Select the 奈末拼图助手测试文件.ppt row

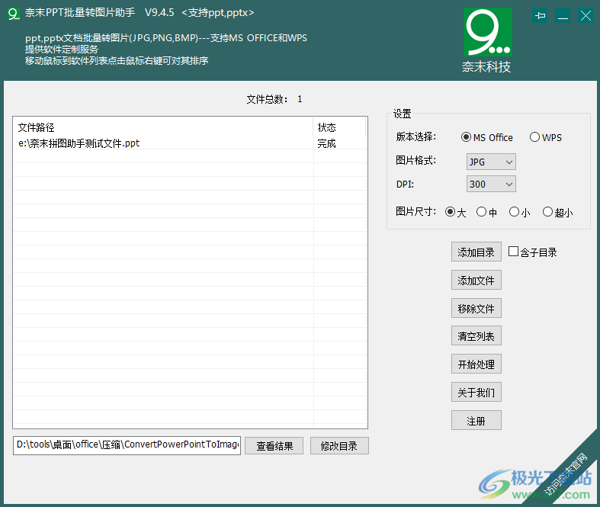(x=190, y=143)
